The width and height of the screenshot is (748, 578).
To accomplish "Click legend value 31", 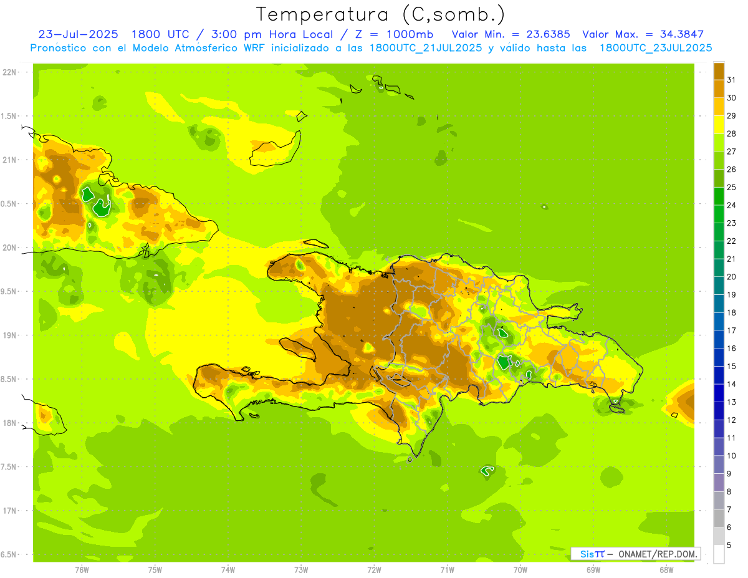I will coord(731,79).
